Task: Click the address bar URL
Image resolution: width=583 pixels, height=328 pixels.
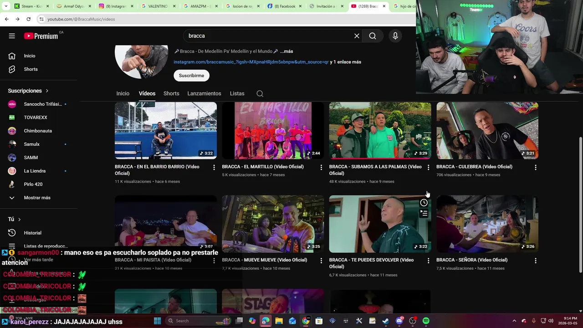Action: (81, 19)
